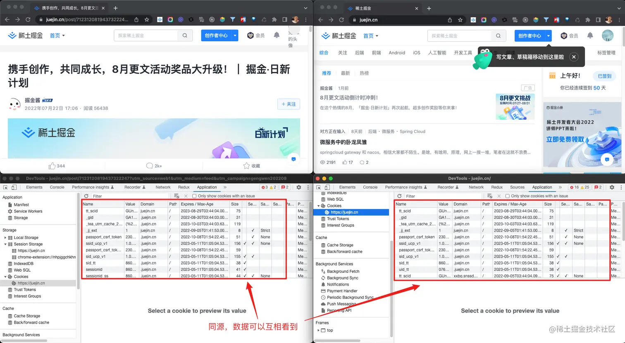Open the comments via the 2k+ bubble icon
625x343 pixels.
point(150,166)
